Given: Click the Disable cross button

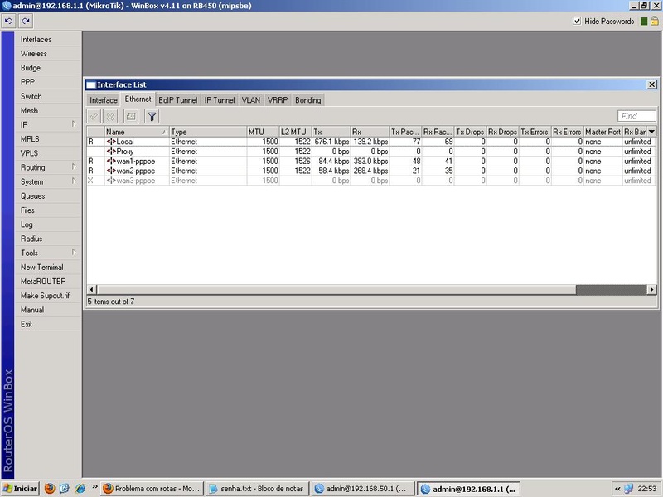Looking at the screenshot, I should pyautogui.click(x=110, y=116).
